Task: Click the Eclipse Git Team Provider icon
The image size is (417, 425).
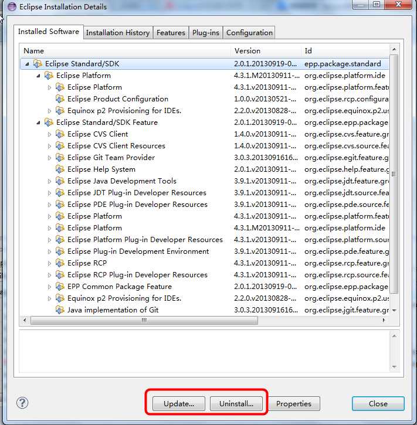Action: click(60, 158)
